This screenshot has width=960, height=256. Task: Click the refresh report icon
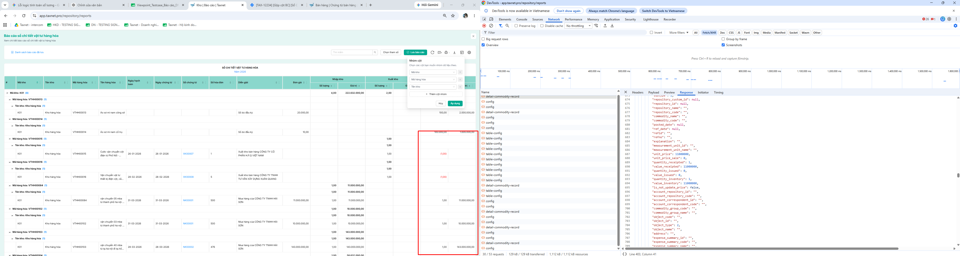[x=432, y=52]
